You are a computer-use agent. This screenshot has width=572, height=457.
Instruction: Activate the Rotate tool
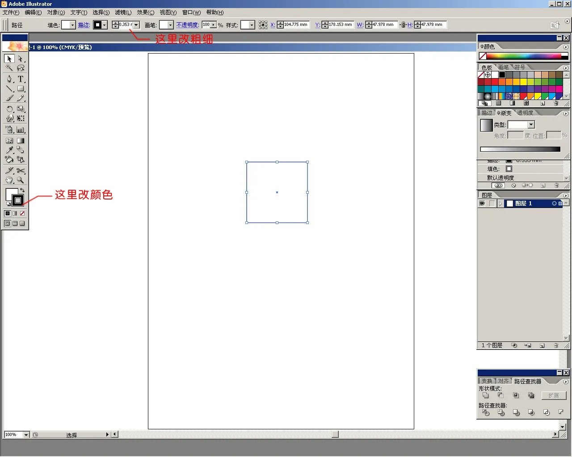tap(9, 109)
